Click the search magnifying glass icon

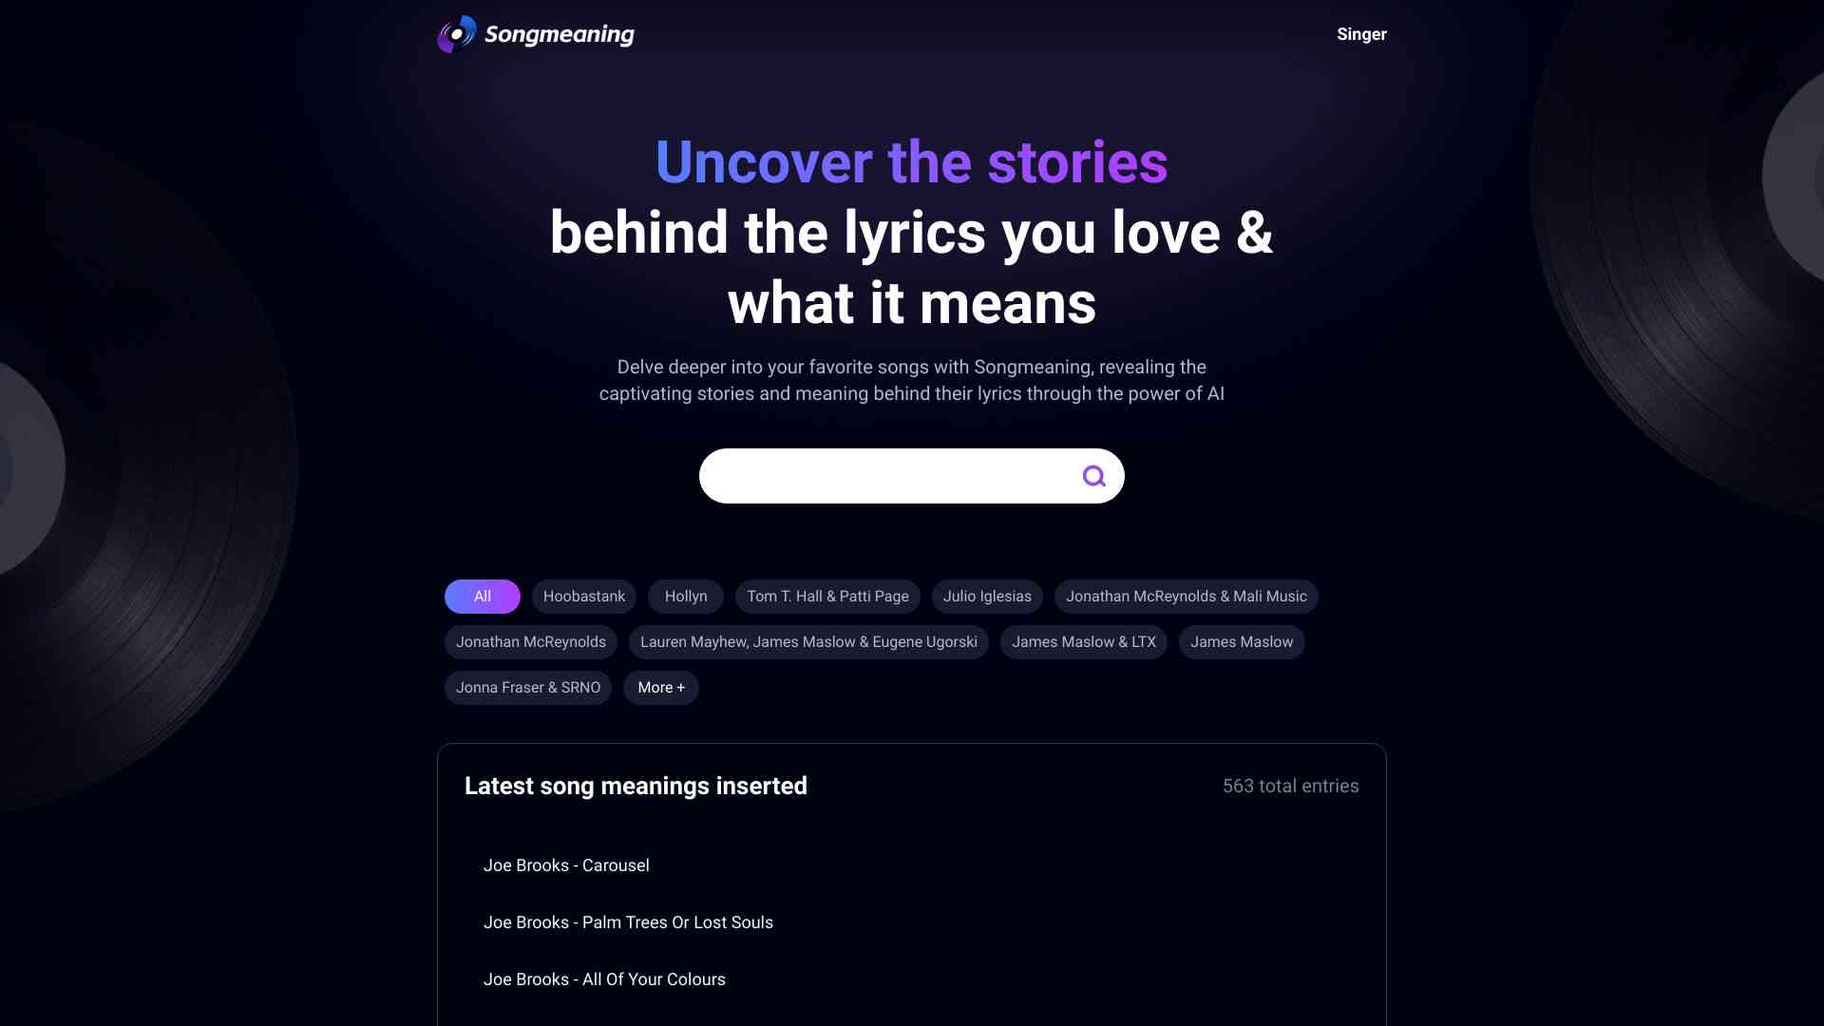pyautogui.click(x=1093, y=475)
